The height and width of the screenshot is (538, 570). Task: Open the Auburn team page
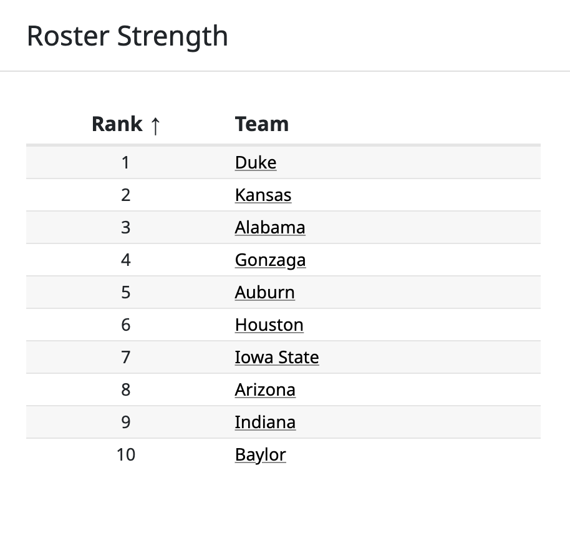click(264, 292)
